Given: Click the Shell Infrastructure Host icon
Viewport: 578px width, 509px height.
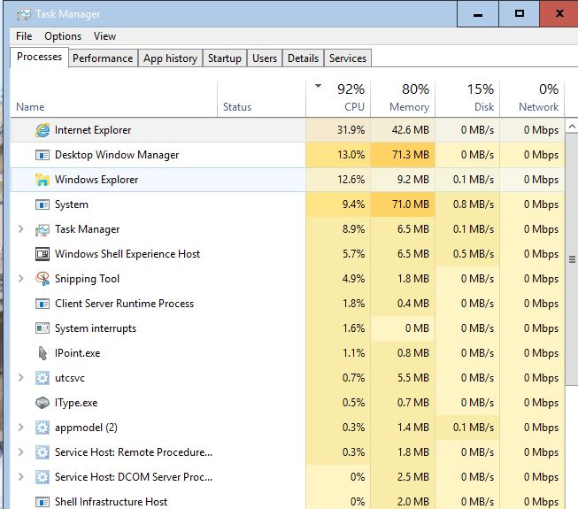Looking at the screenshot, I should [x=42, y=502].
